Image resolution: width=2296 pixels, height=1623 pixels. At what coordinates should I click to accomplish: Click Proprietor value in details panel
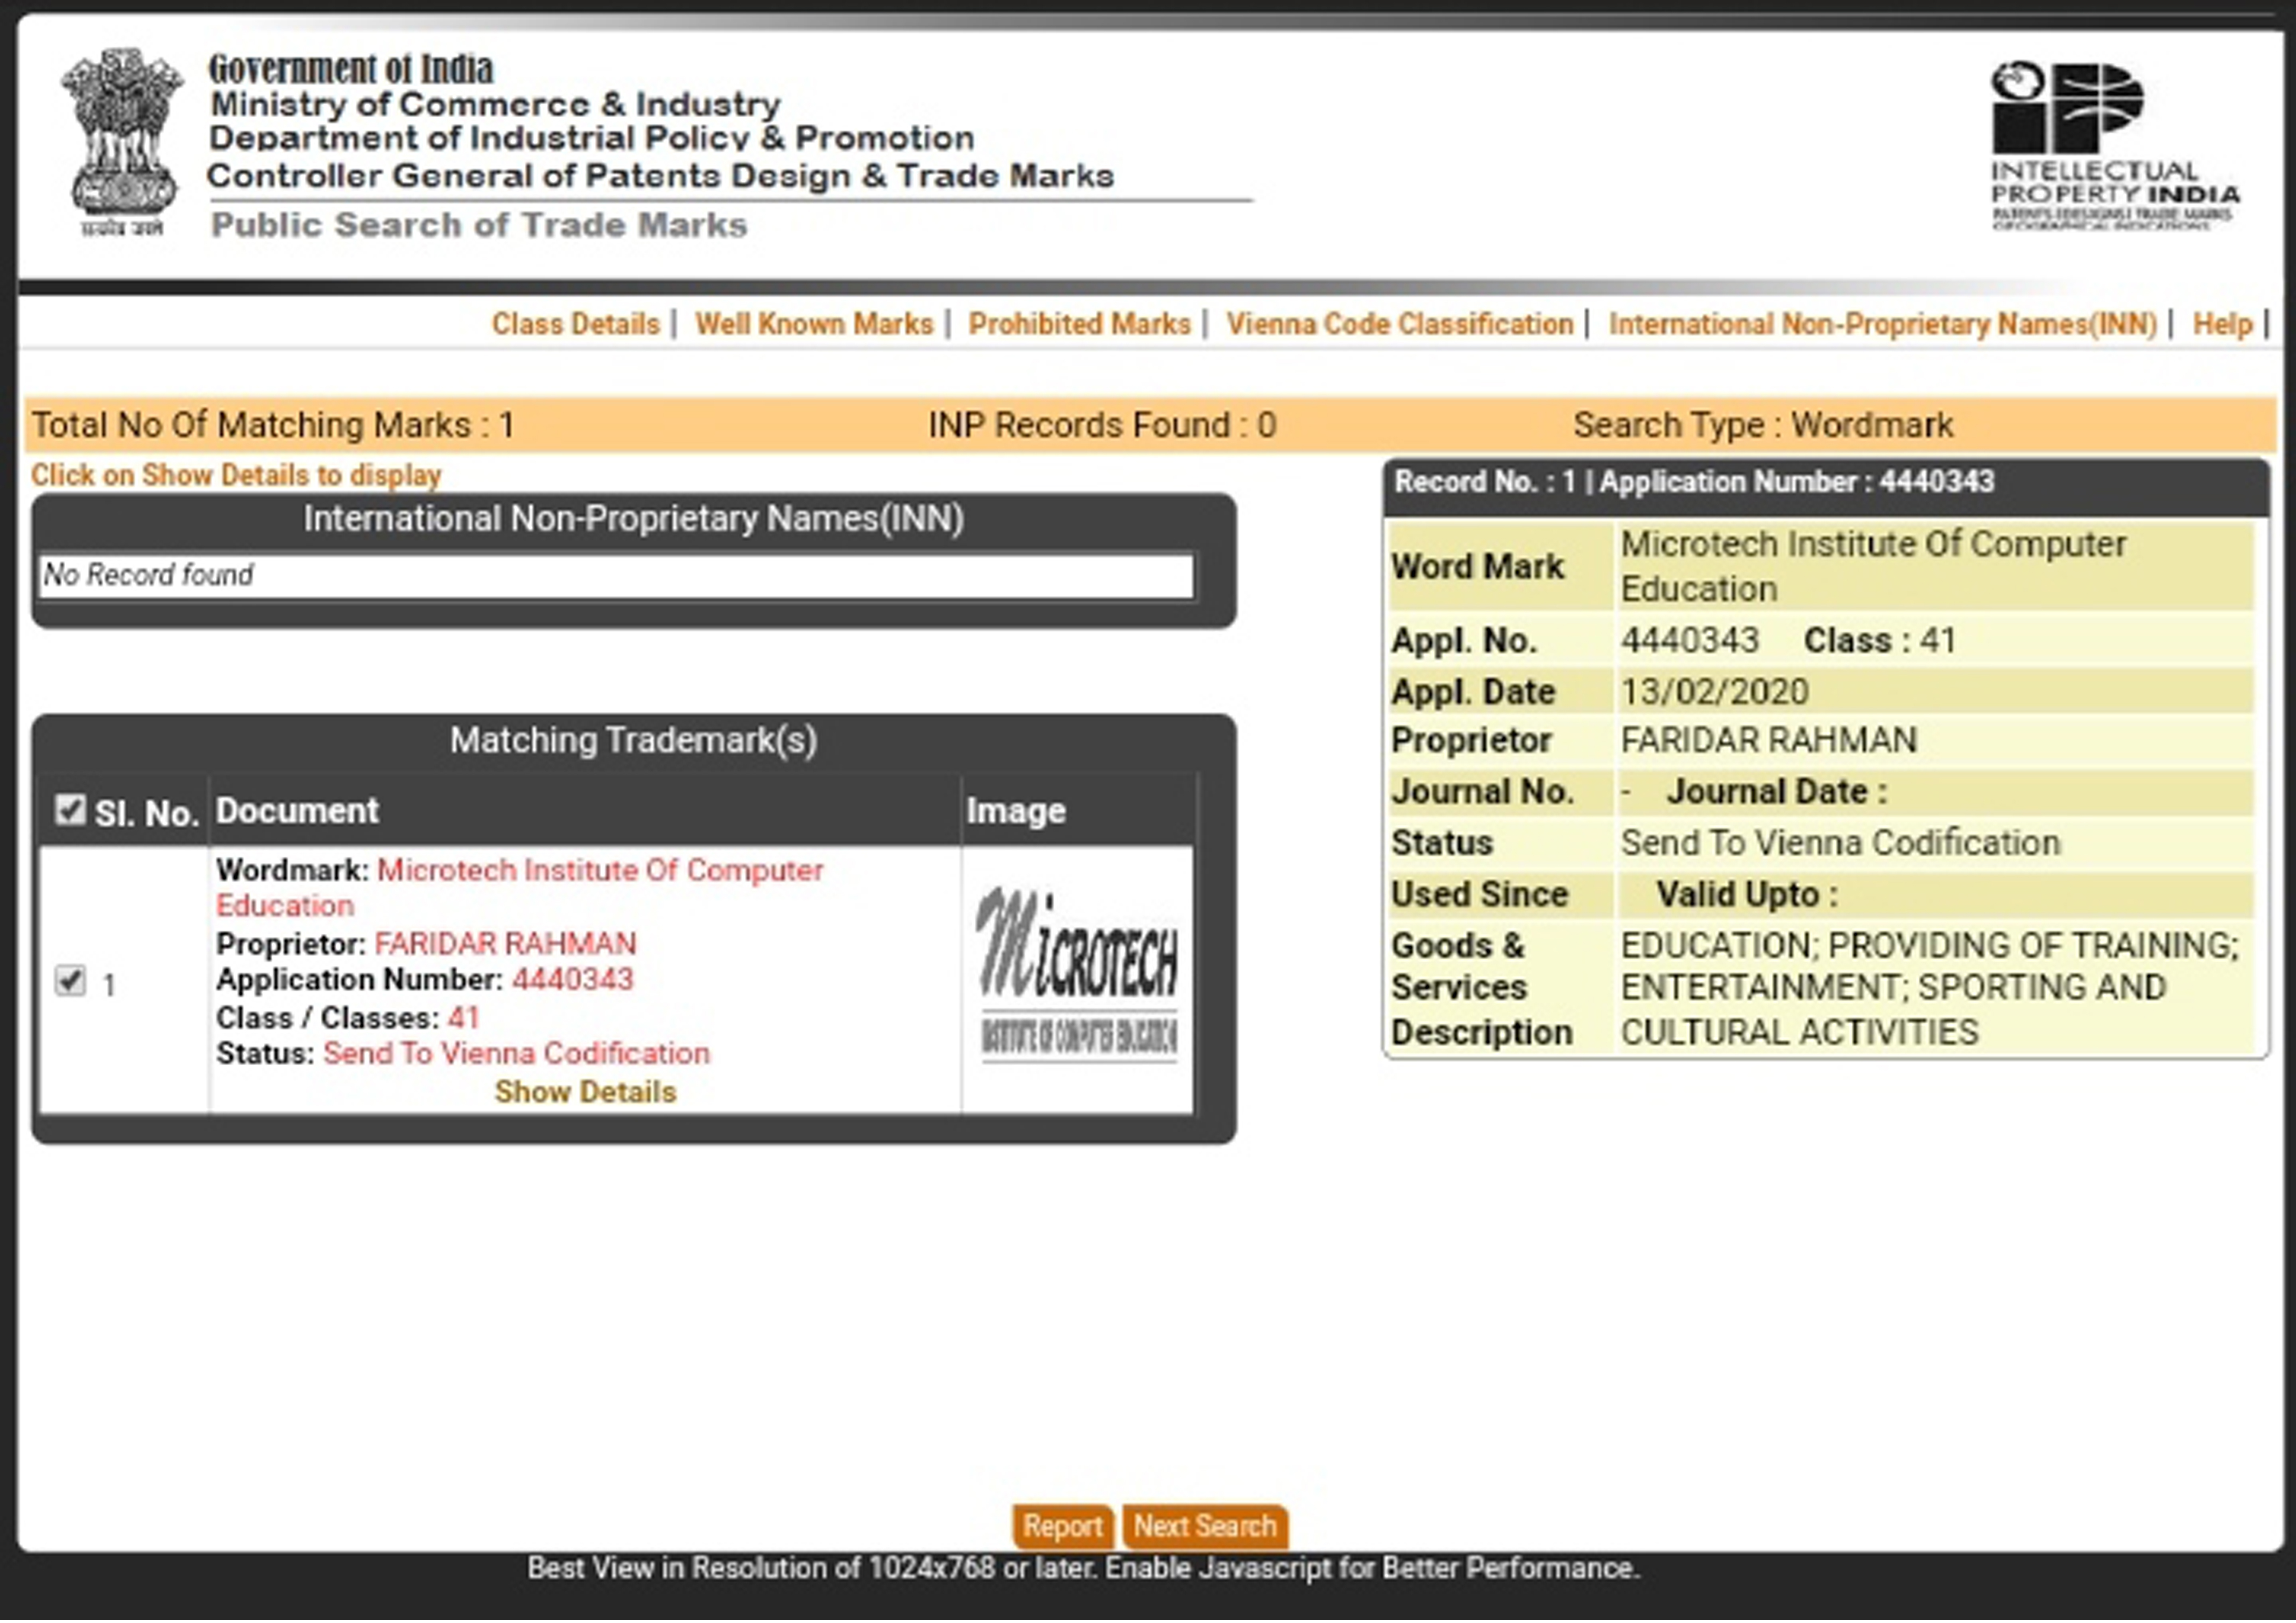(1769, 741)
